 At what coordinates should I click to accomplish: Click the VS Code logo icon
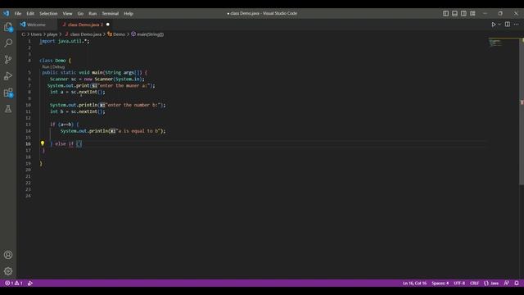point(7,13)
